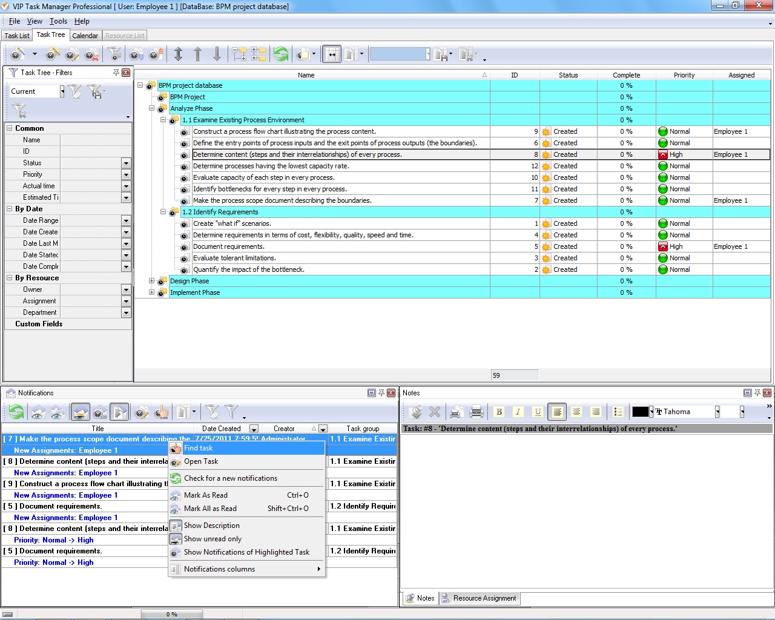The height and width of the screenshot is (620, 775).
Task: Select the Document requirements task row
Action: [228, 246]
